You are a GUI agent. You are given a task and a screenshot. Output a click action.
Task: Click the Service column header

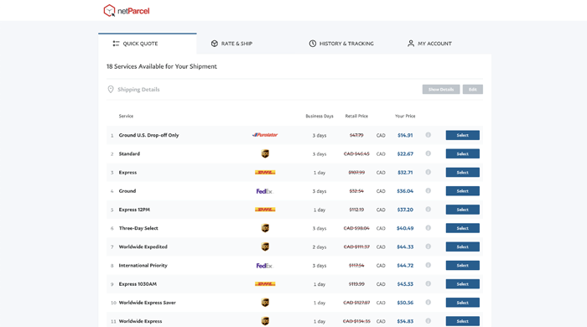pyautogui.click(x=126, y=116)
